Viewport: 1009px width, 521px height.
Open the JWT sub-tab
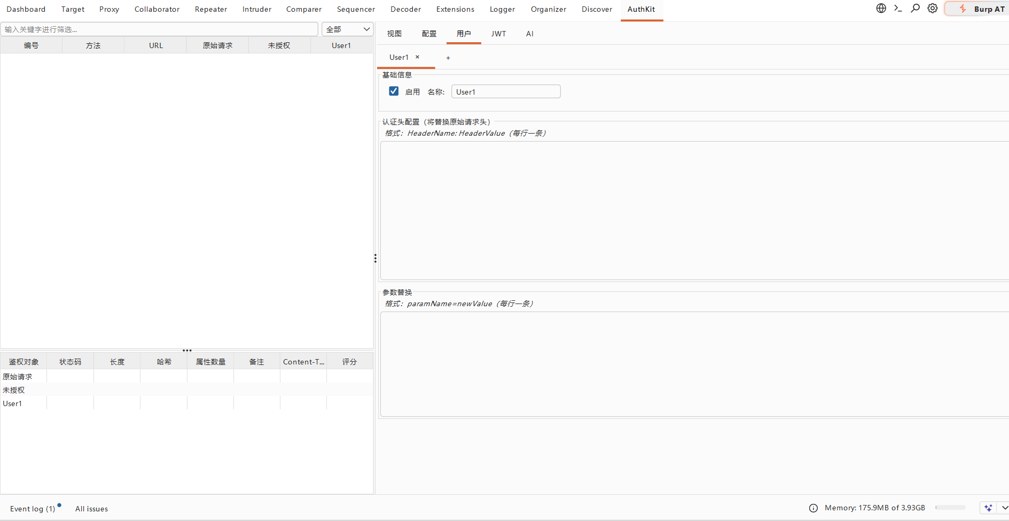pyautogui.click(x=498, y=34)
